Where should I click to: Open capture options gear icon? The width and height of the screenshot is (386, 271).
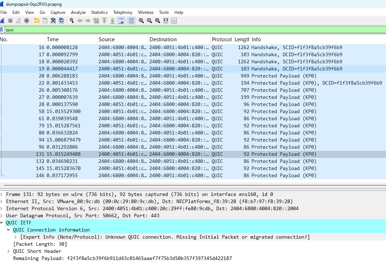click(27, 21)
